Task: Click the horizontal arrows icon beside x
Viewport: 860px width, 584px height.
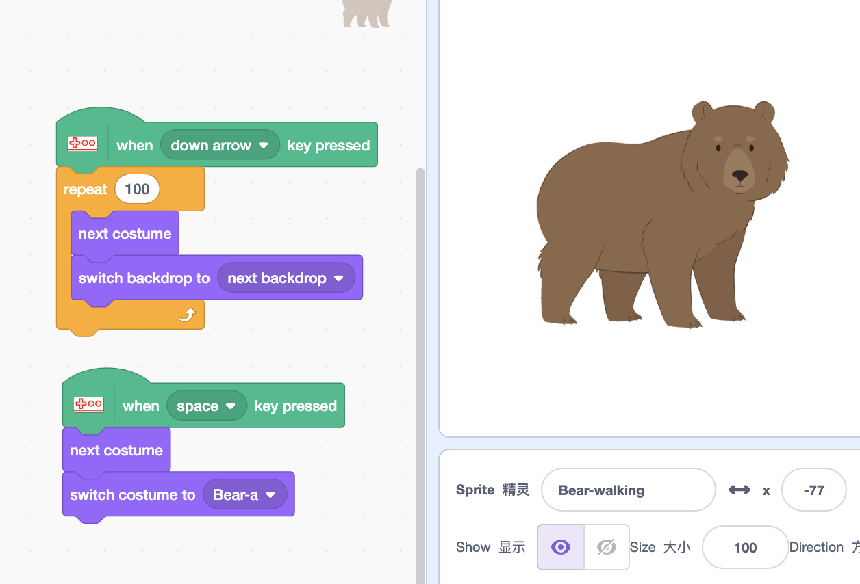Action: (739, 490)
